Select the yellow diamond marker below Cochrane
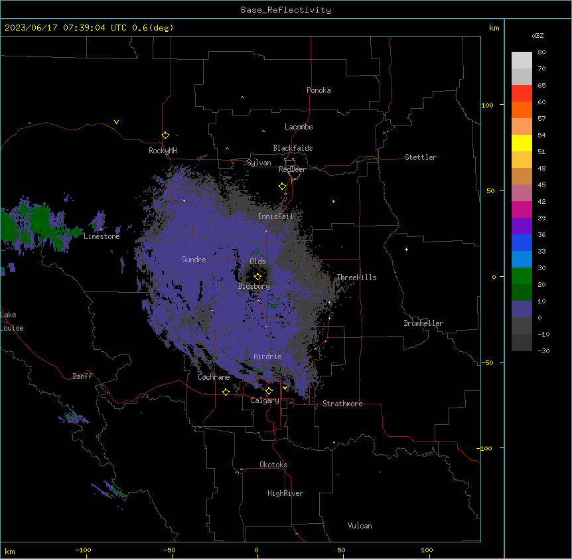Image resolution: width=572 pixels, height=559 pixels. pos(226,392)
